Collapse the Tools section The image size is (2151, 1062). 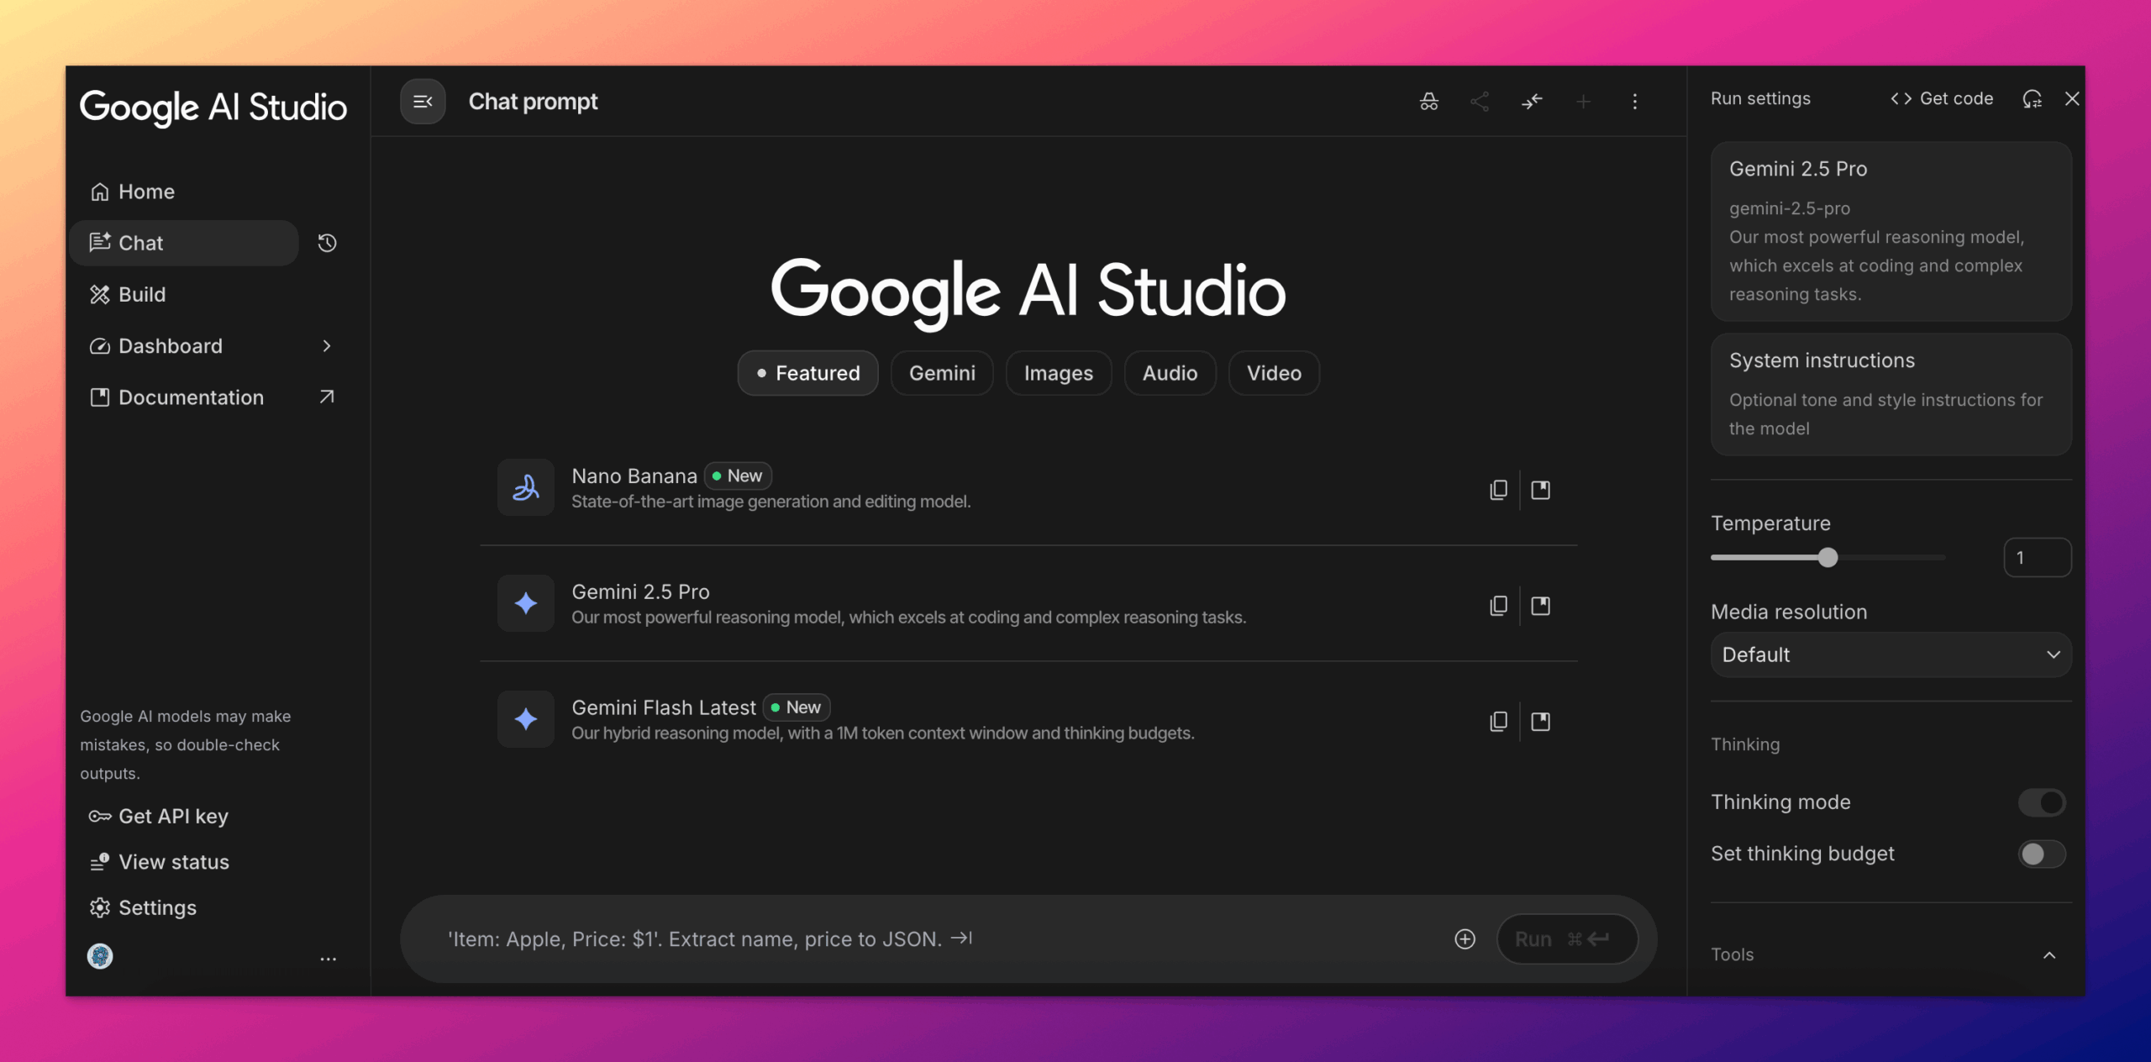pyautogui.click(x=2050, y=954)
